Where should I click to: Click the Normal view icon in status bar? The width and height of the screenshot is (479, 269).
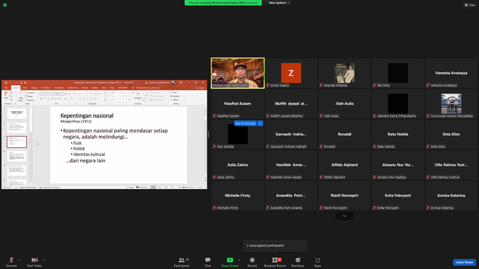[153, 188]
